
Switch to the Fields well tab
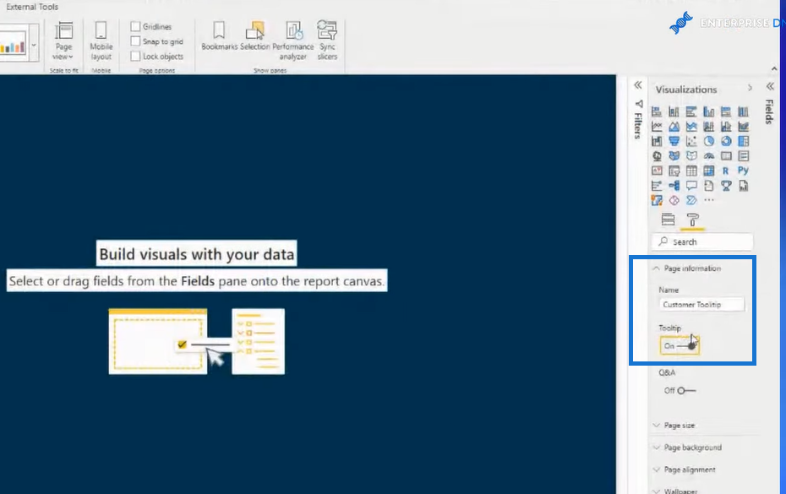(668, 220)
